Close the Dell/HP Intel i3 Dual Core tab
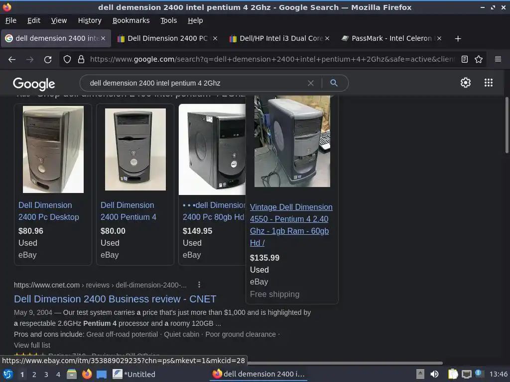The image size is (510, 382). click(327, 38)
